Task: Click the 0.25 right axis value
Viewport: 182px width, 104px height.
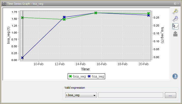Action: [156, 17]
